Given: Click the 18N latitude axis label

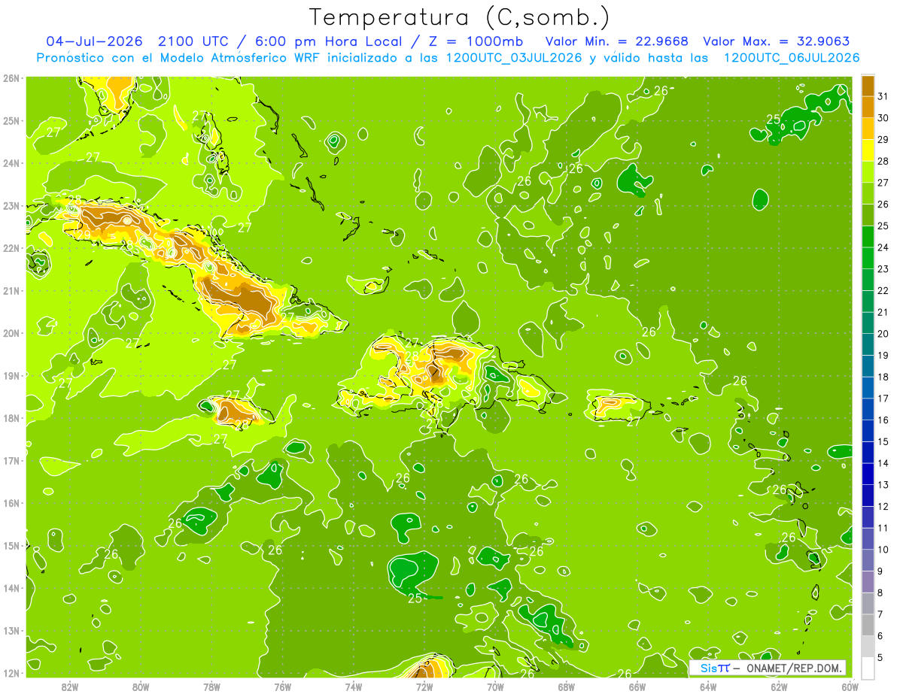Looking at the screenshot, I should point(11,417).
